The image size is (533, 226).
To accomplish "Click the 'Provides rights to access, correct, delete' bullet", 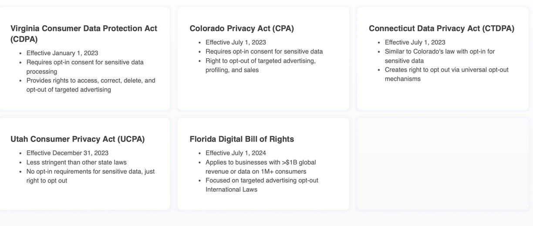I will 91,85.
